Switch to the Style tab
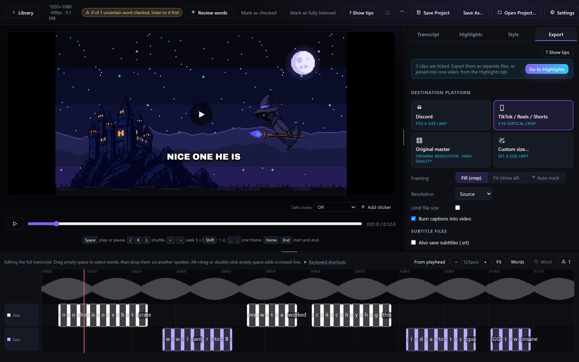This screenshot has width=579, height=362. [x=513, y=34]
